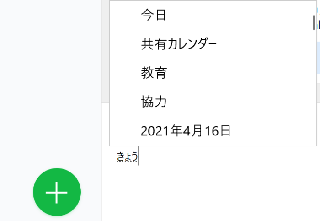Click the green plus add button
This screenshot has height=221, width=320.
click(x=57, y=192)
